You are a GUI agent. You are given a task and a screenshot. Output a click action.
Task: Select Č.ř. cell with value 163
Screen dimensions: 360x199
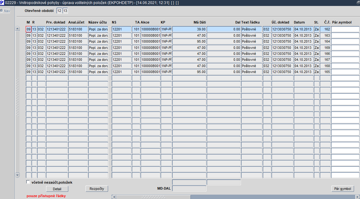325,35
